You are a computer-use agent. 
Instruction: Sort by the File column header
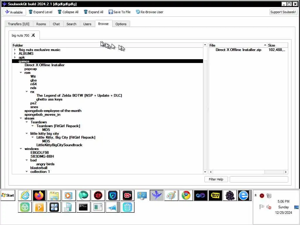[x=238, y=45]
